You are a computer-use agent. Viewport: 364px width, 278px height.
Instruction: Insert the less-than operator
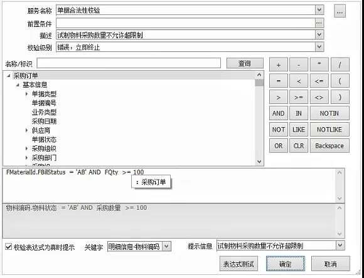299,81
